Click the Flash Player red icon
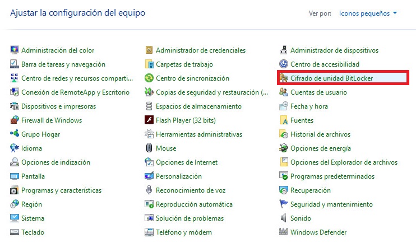Viewport: 416px width, 252px height. click(149, 120)
